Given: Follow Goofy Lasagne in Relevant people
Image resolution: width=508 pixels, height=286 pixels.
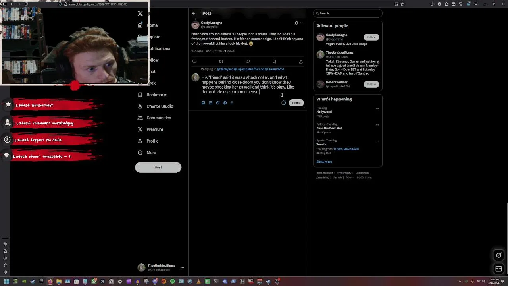Looking at the screenshot, I should [x=371, y=37].
